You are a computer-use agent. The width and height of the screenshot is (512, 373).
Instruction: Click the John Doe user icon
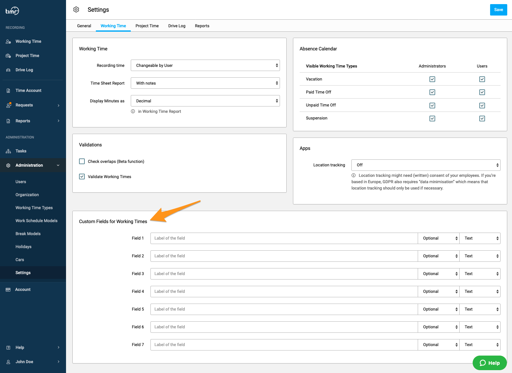coord(8,362)
